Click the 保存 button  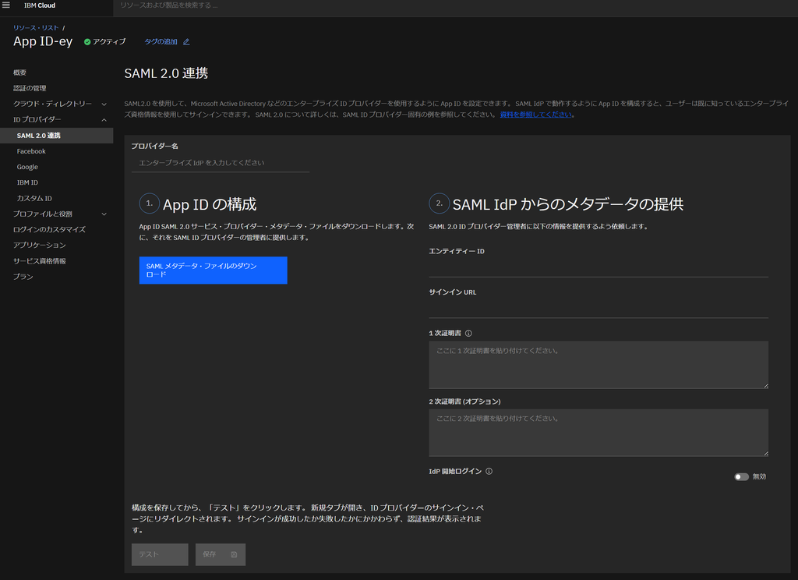(221, 554)
